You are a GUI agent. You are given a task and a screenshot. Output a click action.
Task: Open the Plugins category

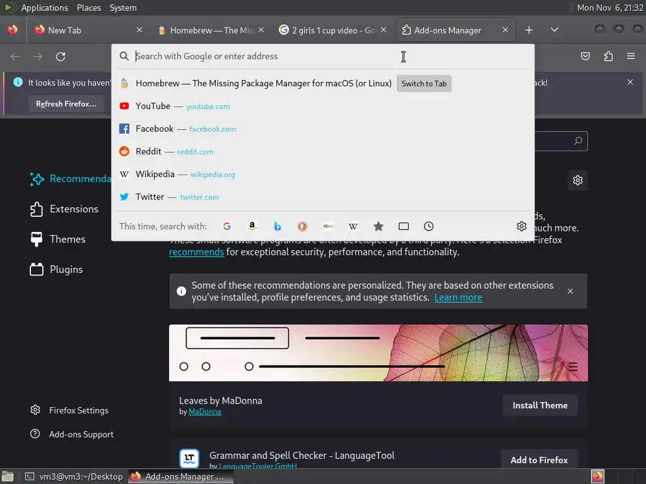[x=56, y=270]
